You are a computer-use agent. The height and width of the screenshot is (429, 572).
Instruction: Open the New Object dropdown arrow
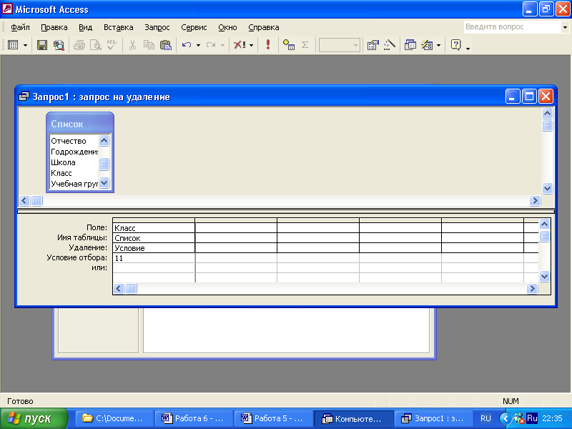(438, 46)
